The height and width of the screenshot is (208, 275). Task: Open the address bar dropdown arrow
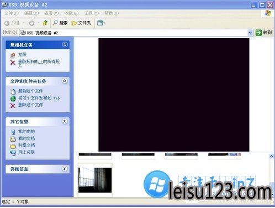tap(250, 33)
